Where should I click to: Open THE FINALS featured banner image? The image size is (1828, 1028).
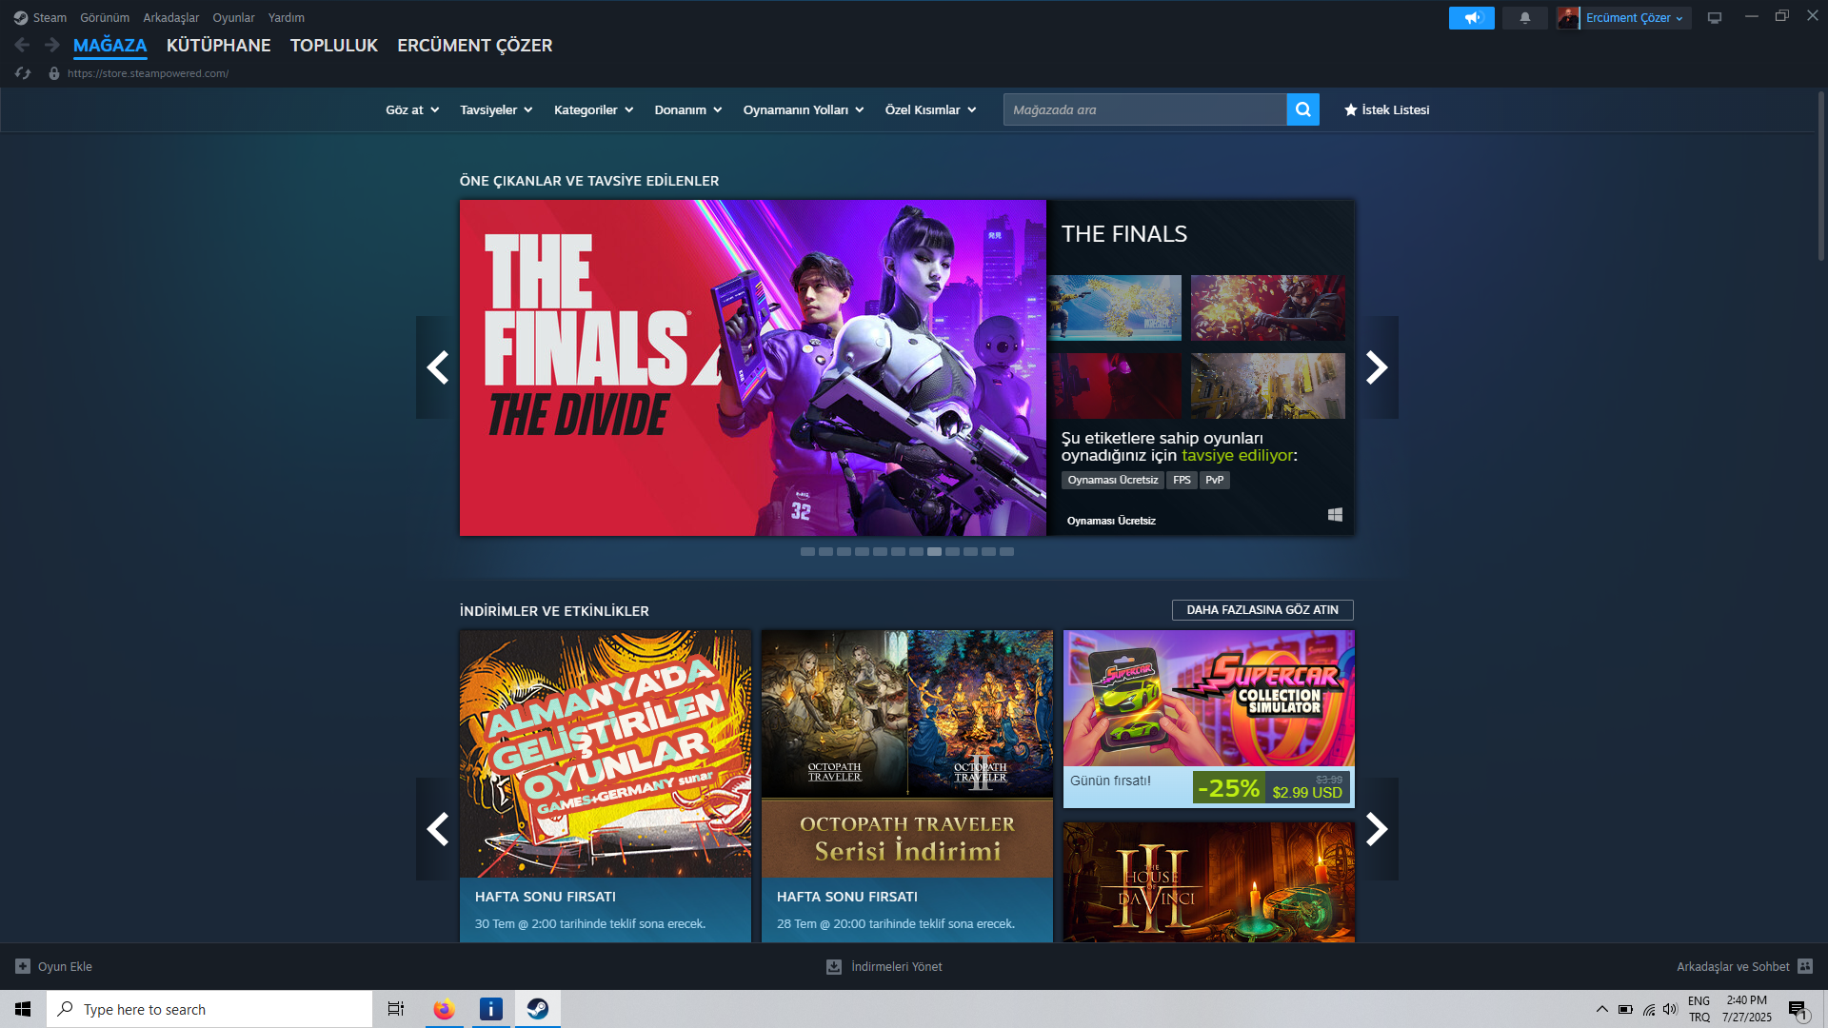pos(753,367)
